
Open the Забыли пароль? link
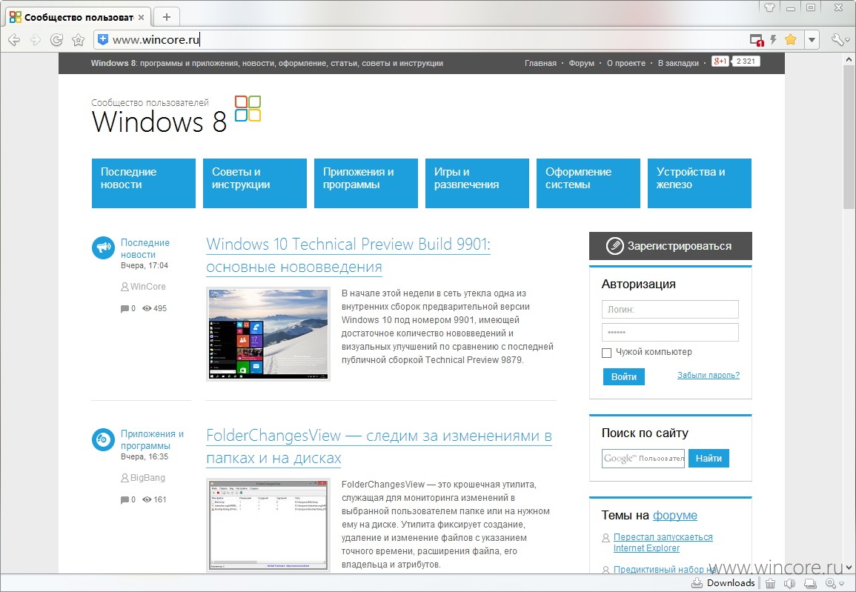tap(709, 376)
